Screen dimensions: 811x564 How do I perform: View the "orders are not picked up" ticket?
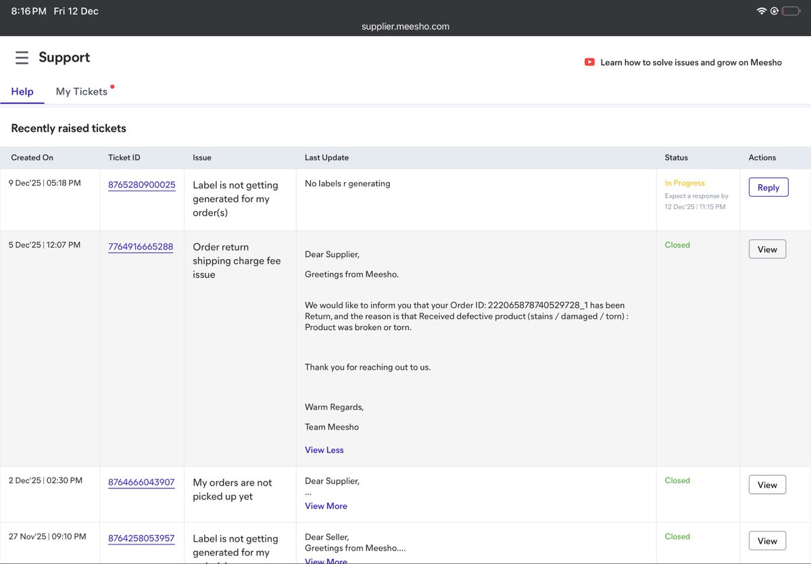tap(767, 485)
